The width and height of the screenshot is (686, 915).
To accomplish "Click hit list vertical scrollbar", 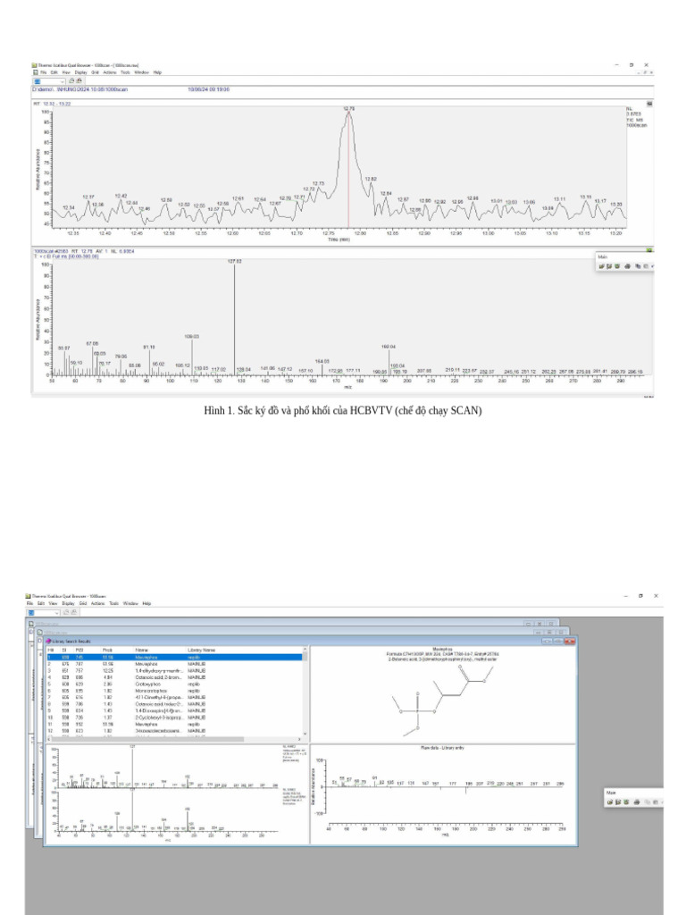I will pyautogui.click(x=305, y=692).
